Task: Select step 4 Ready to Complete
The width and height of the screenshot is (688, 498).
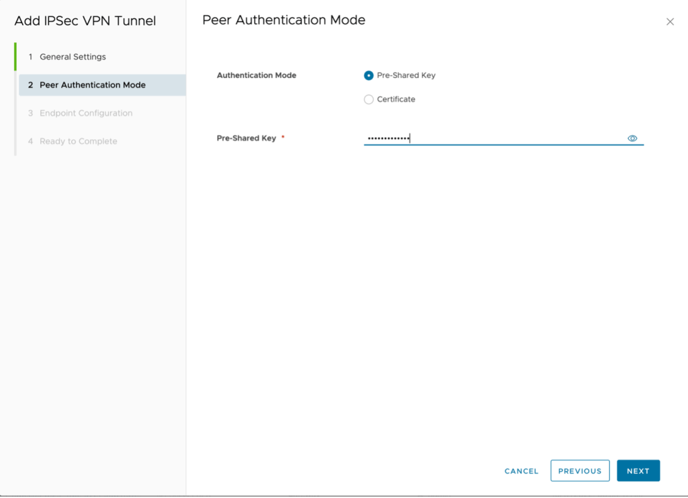Action: (78, 142)
